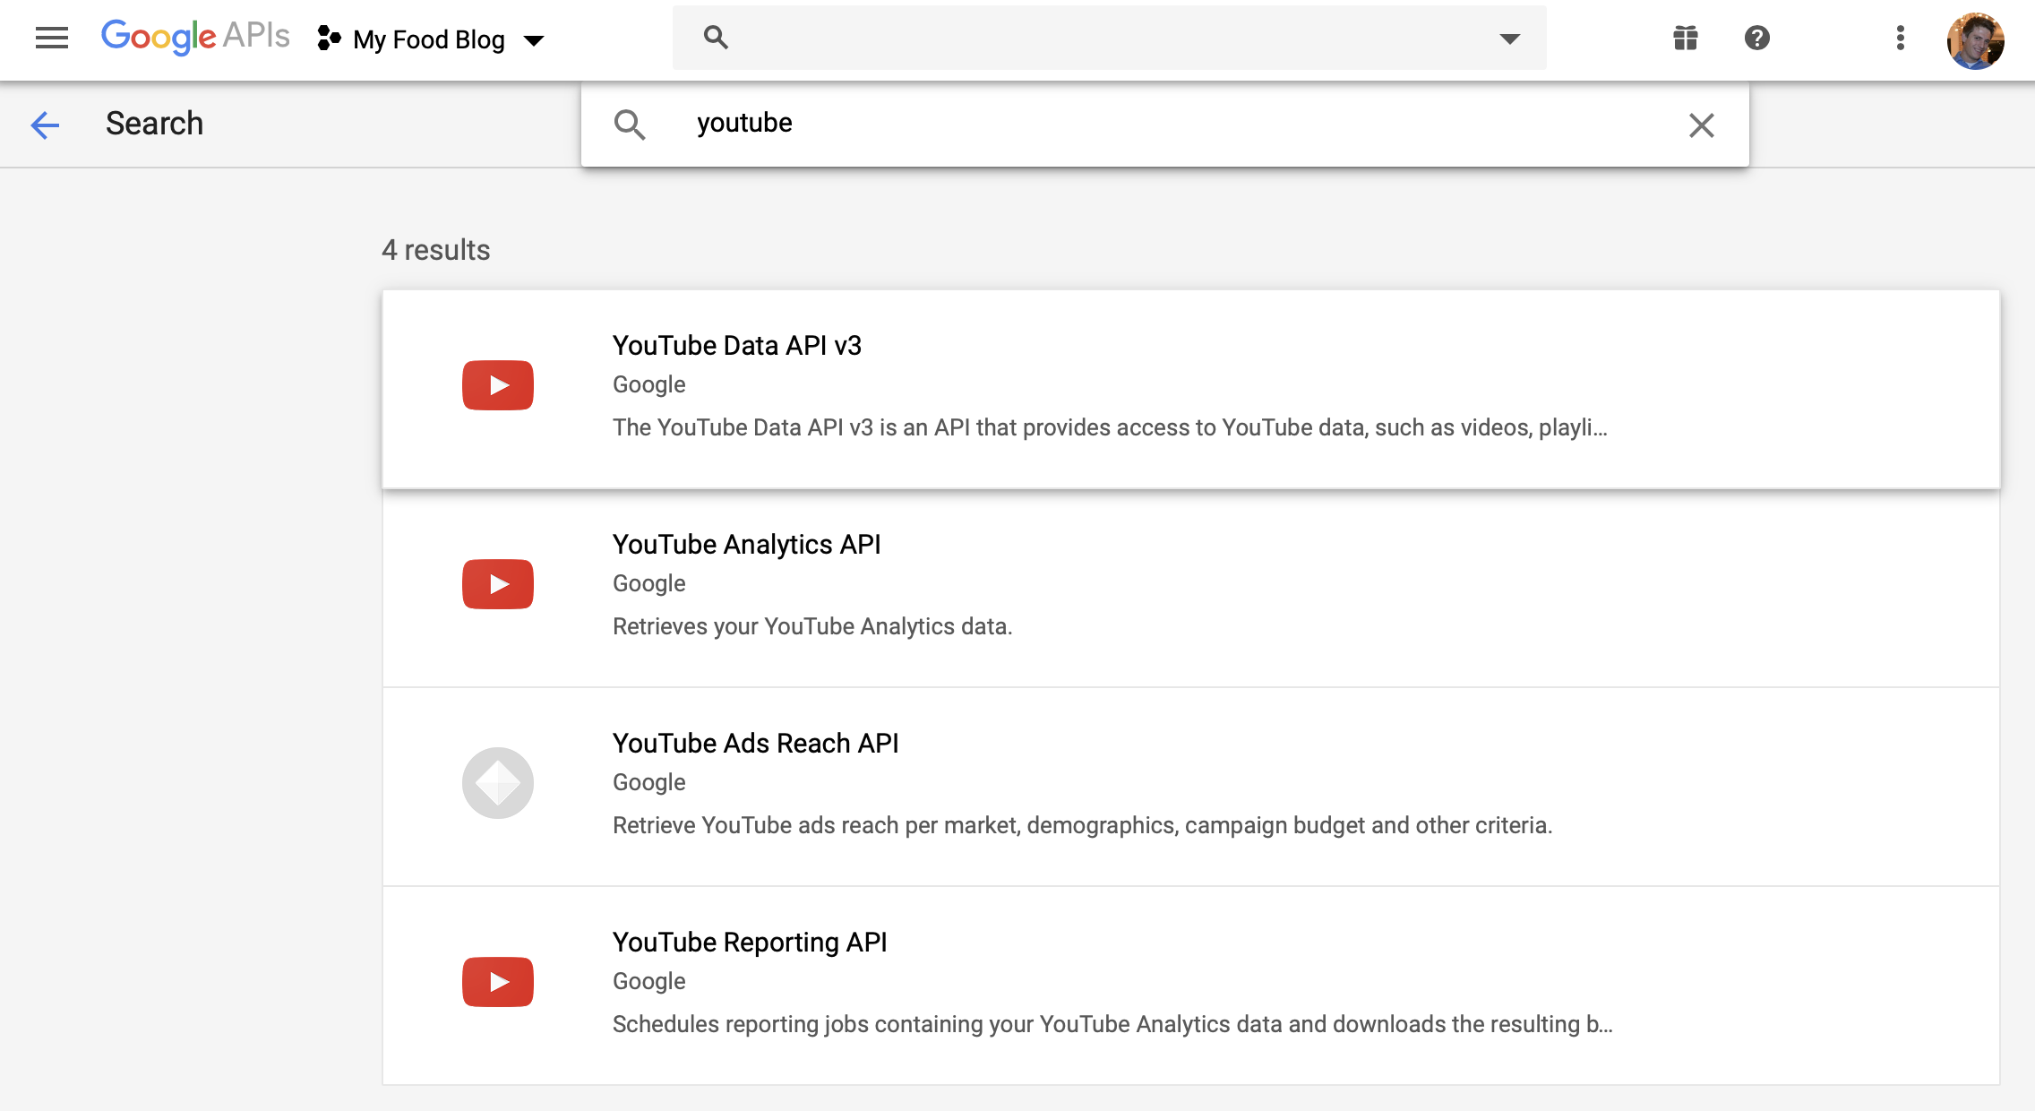The height and width of the screenshot is (1111, 2035).
Task: Open the gift free trial icon
Action: 1686,38
